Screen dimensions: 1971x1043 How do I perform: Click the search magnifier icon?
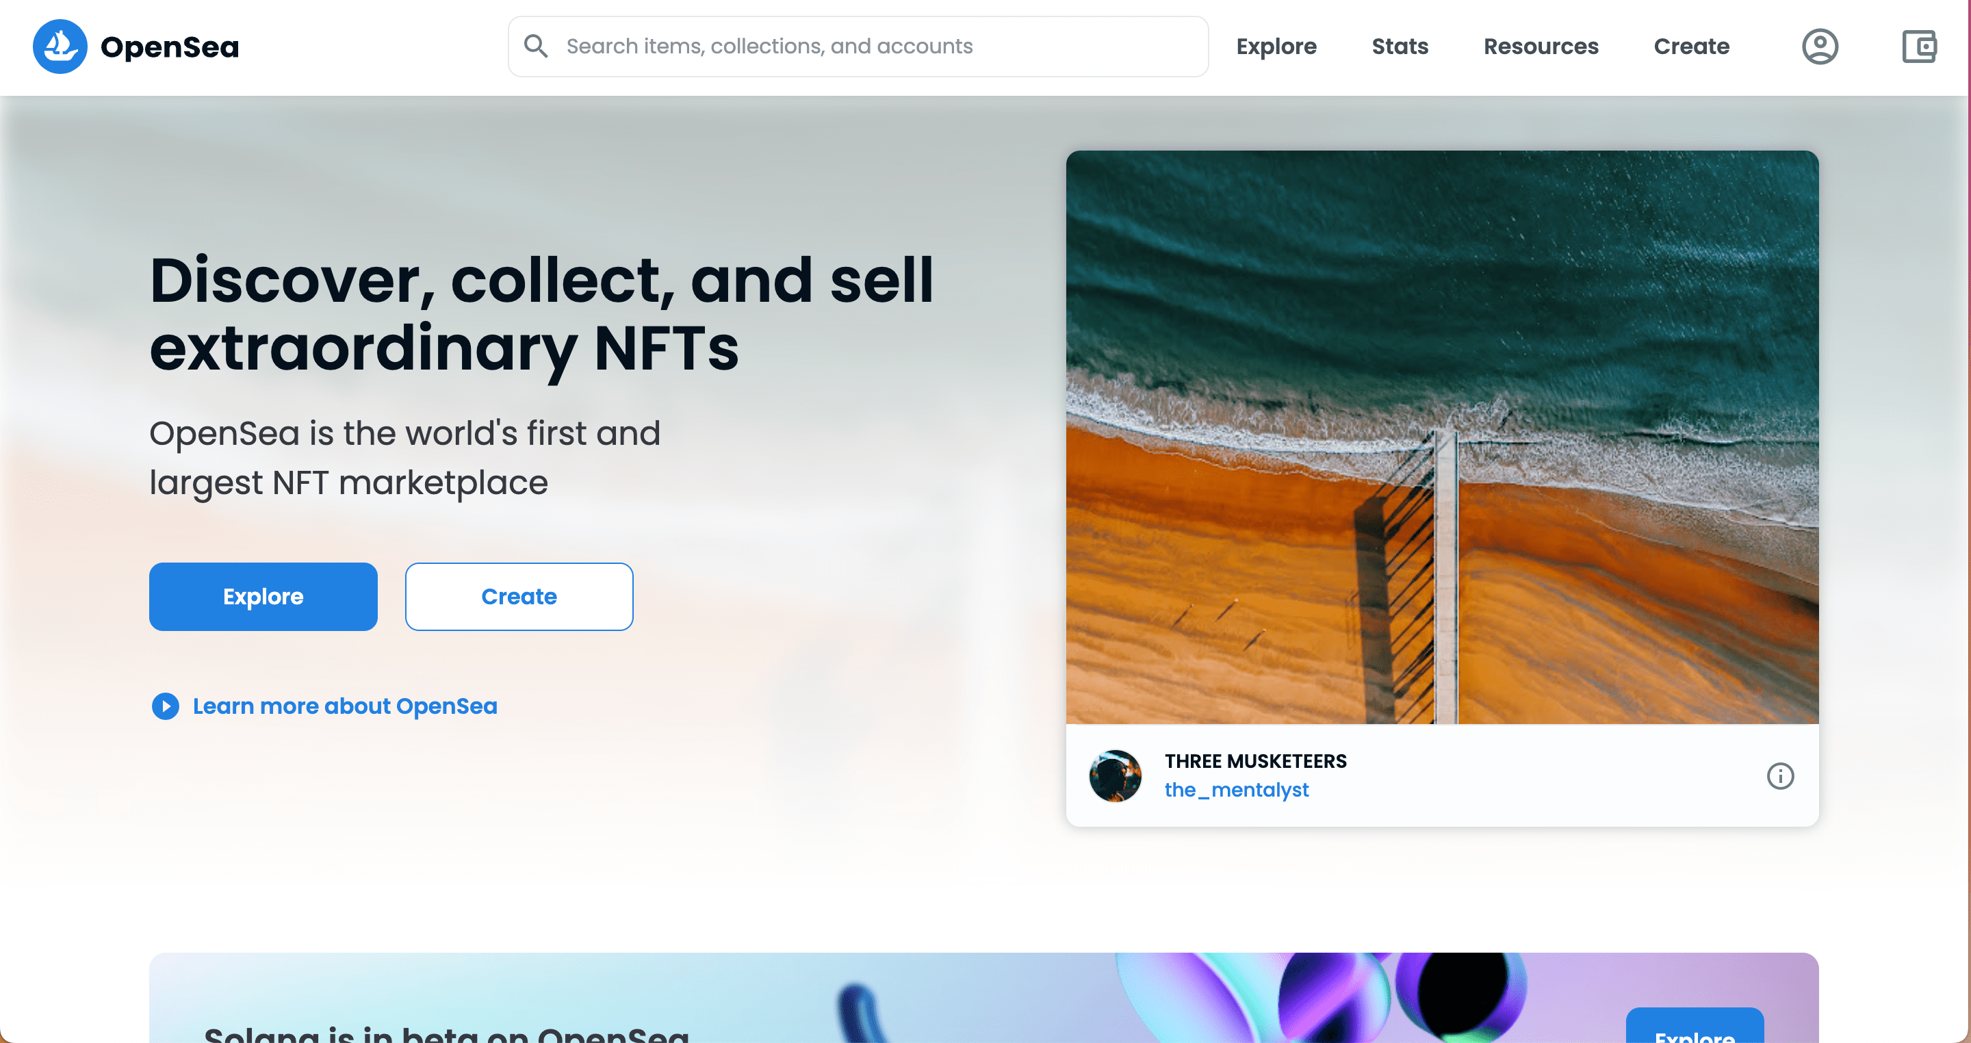point(536,47)
